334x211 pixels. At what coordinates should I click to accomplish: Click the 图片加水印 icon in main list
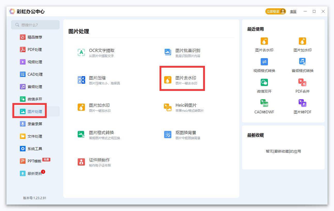point(81,107)
